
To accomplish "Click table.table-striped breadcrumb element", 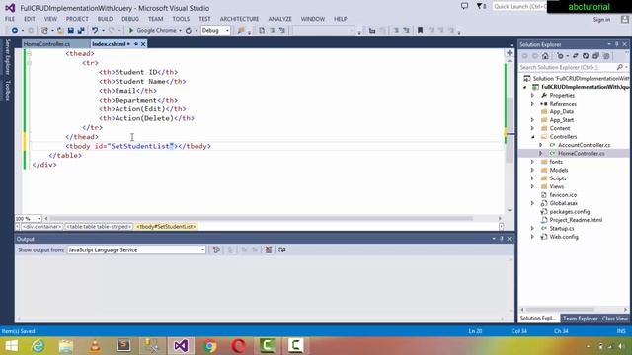I will 99,227.
